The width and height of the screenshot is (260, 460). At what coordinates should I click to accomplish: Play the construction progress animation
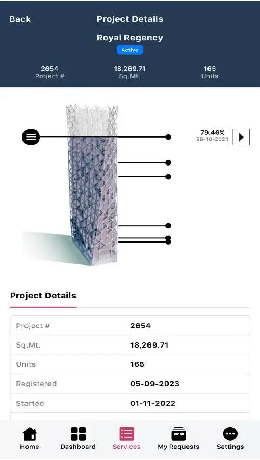(x=241, y=137)
